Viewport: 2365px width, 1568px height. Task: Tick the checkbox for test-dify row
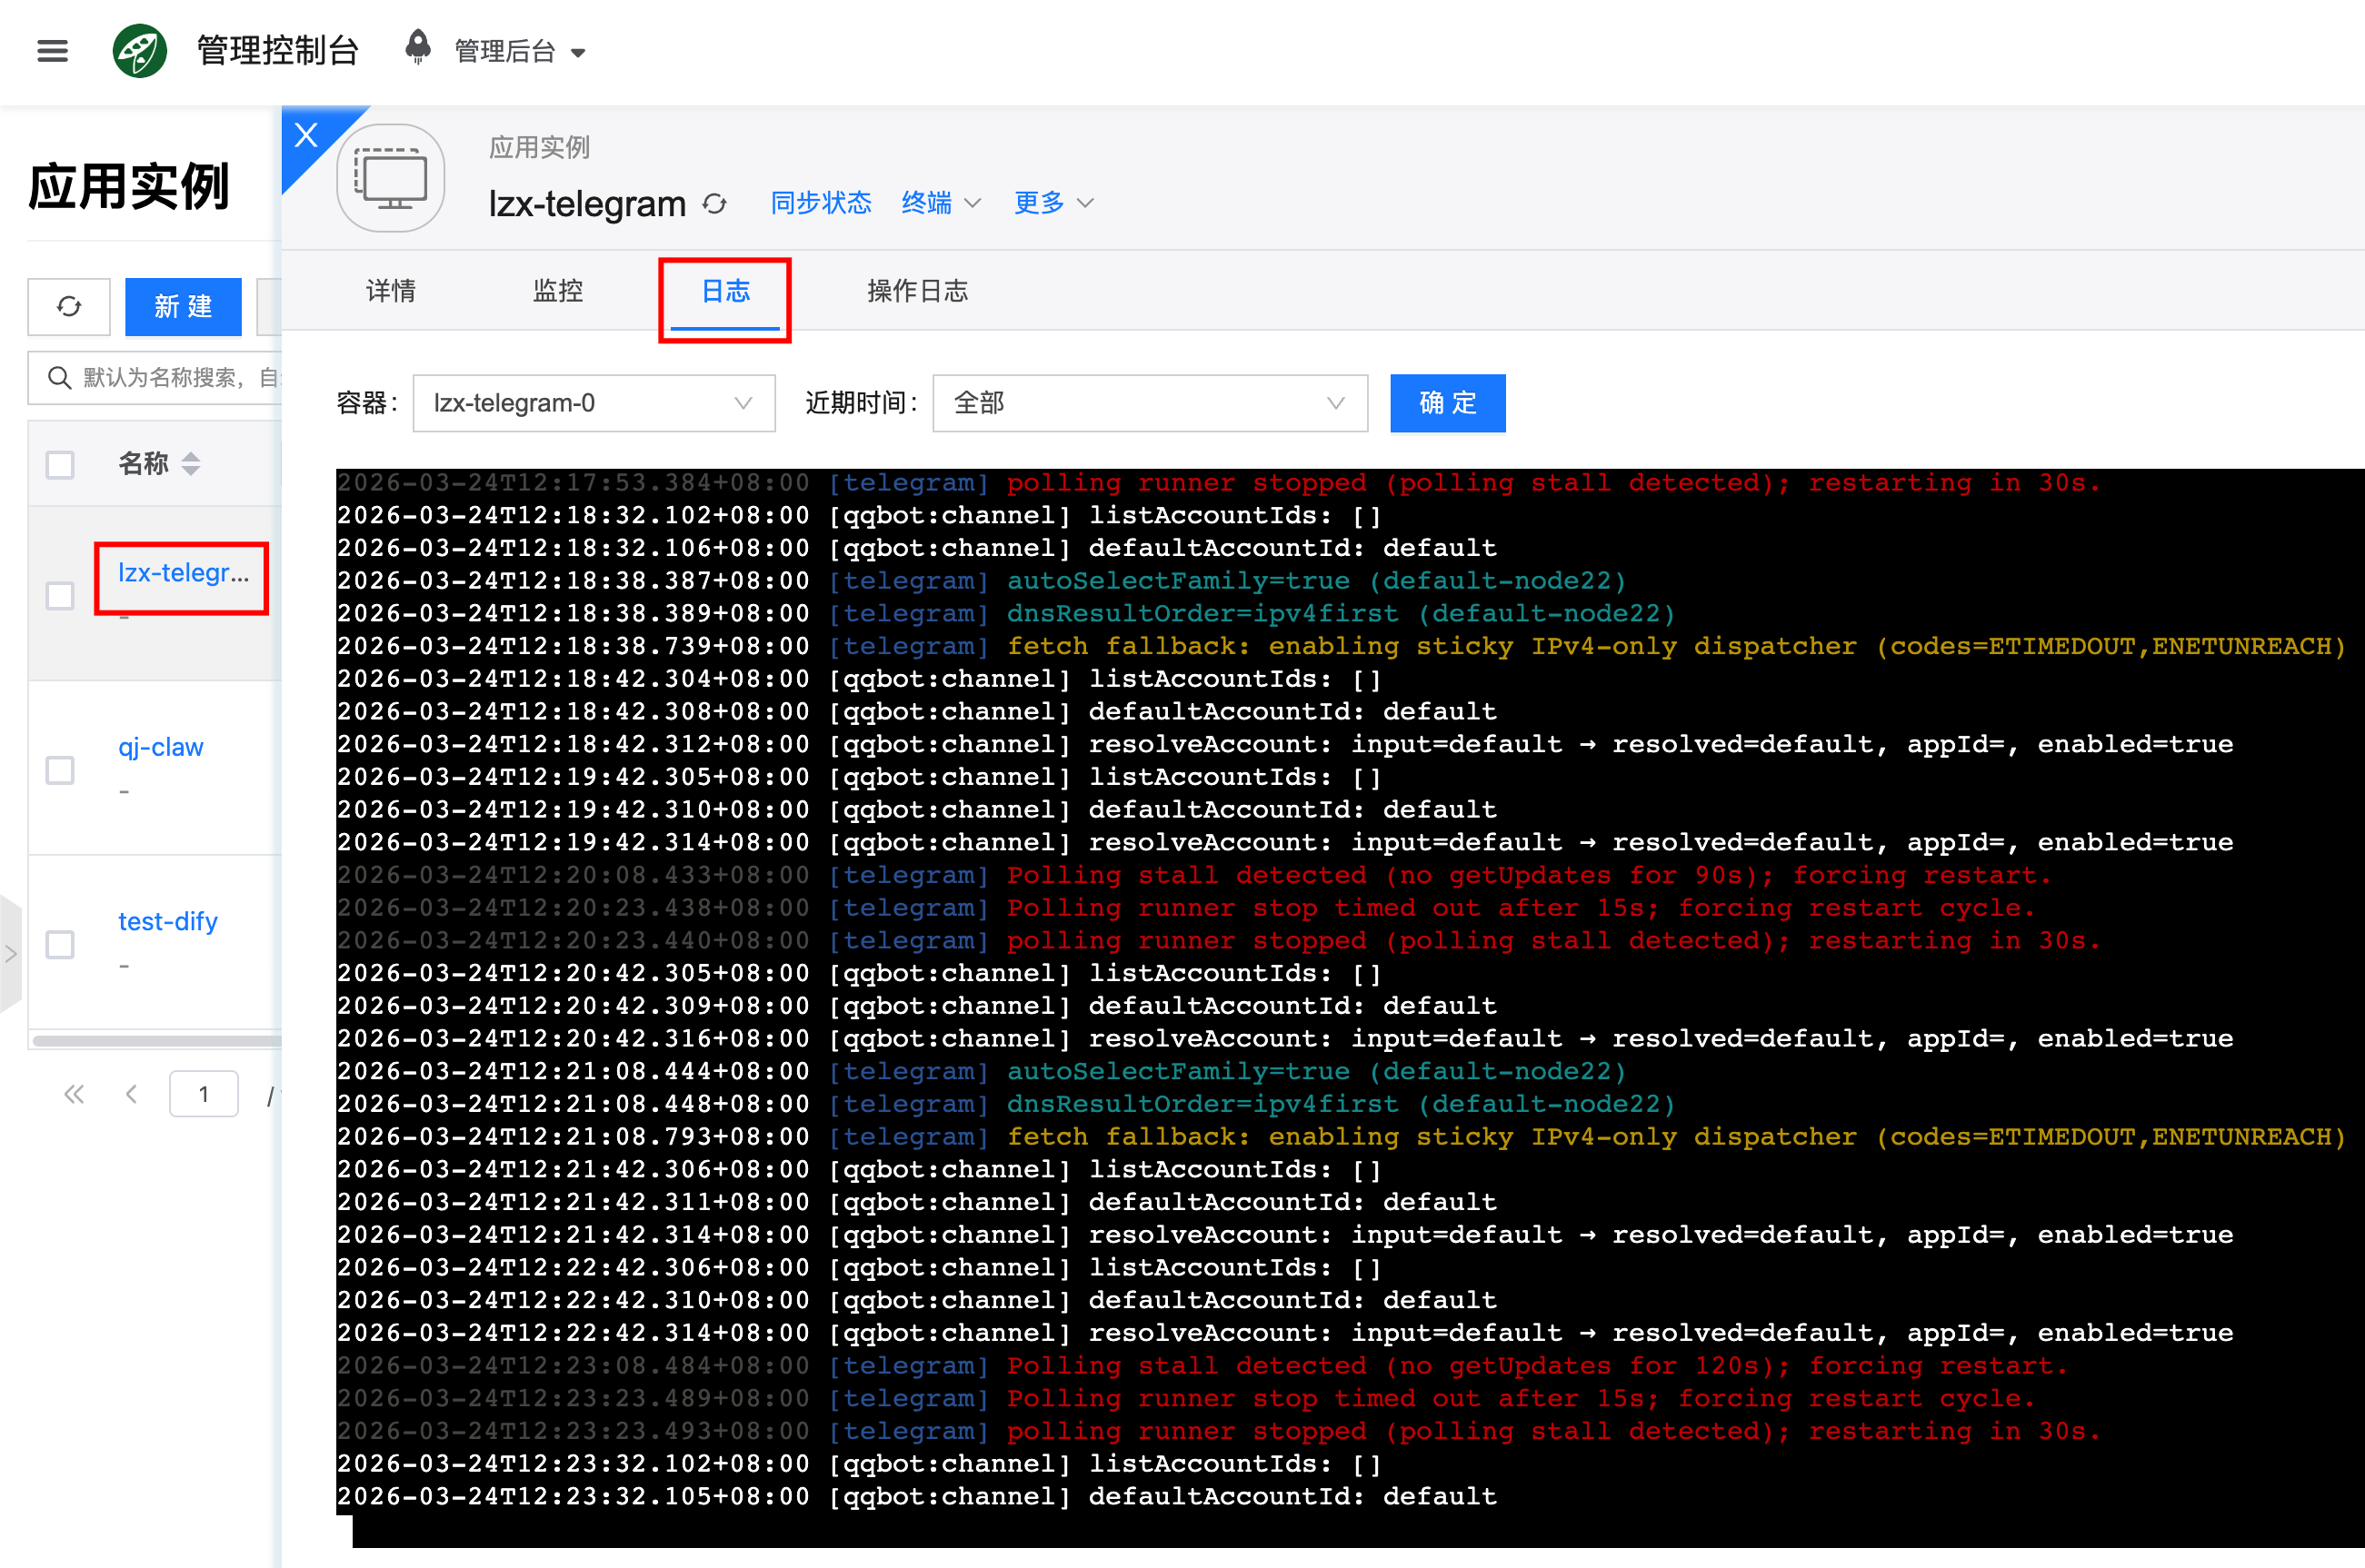(60, 944)
